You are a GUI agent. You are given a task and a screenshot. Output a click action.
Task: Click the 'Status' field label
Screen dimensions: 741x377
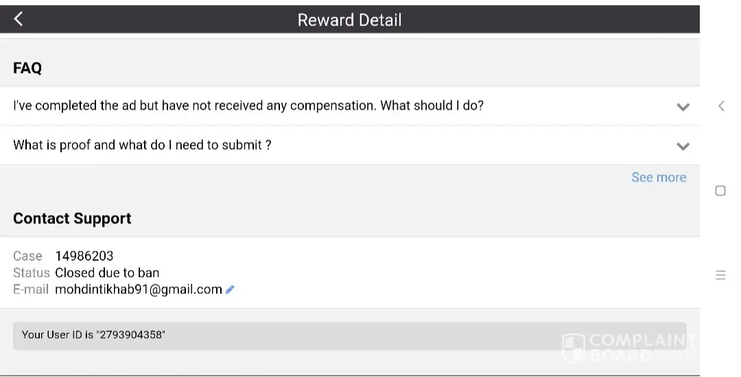tap(32, 273)
